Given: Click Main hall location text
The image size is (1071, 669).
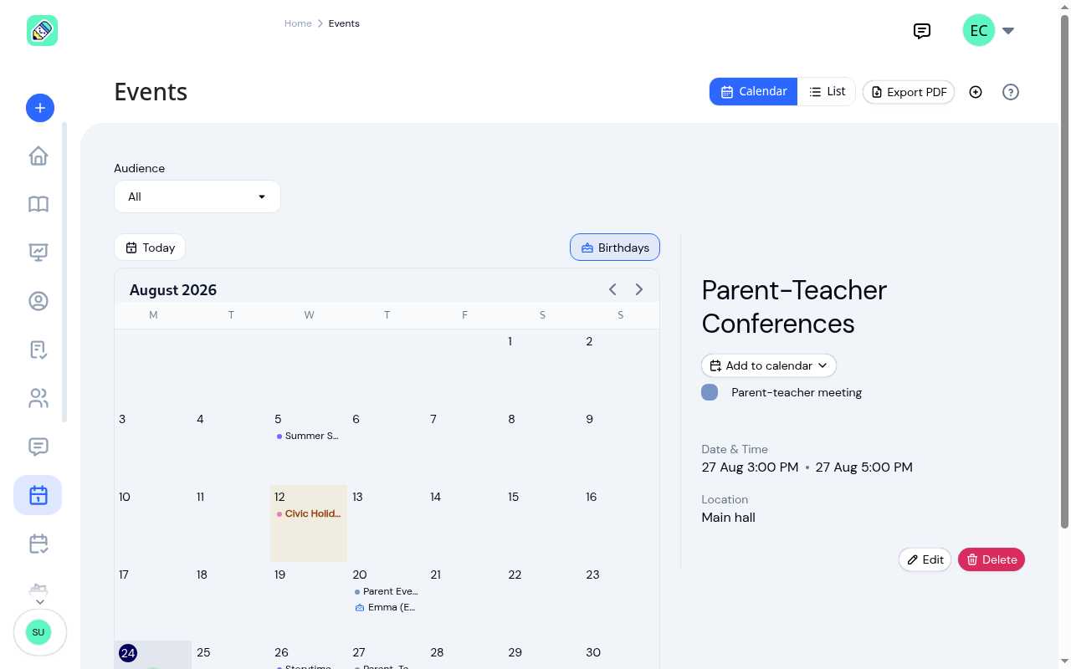Looking at the screenshot, I should [x=729, y=518].
